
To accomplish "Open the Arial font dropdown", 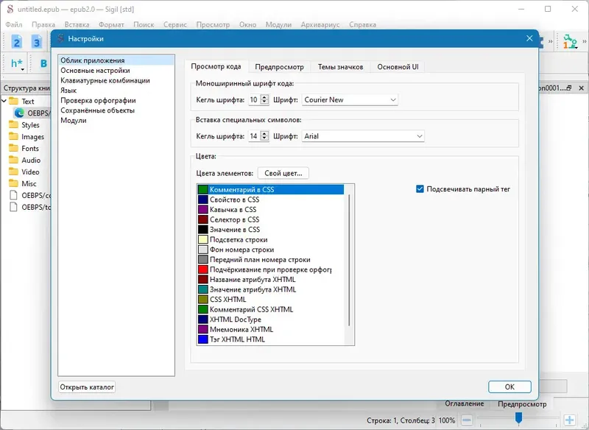I will (x=363, y=136).
